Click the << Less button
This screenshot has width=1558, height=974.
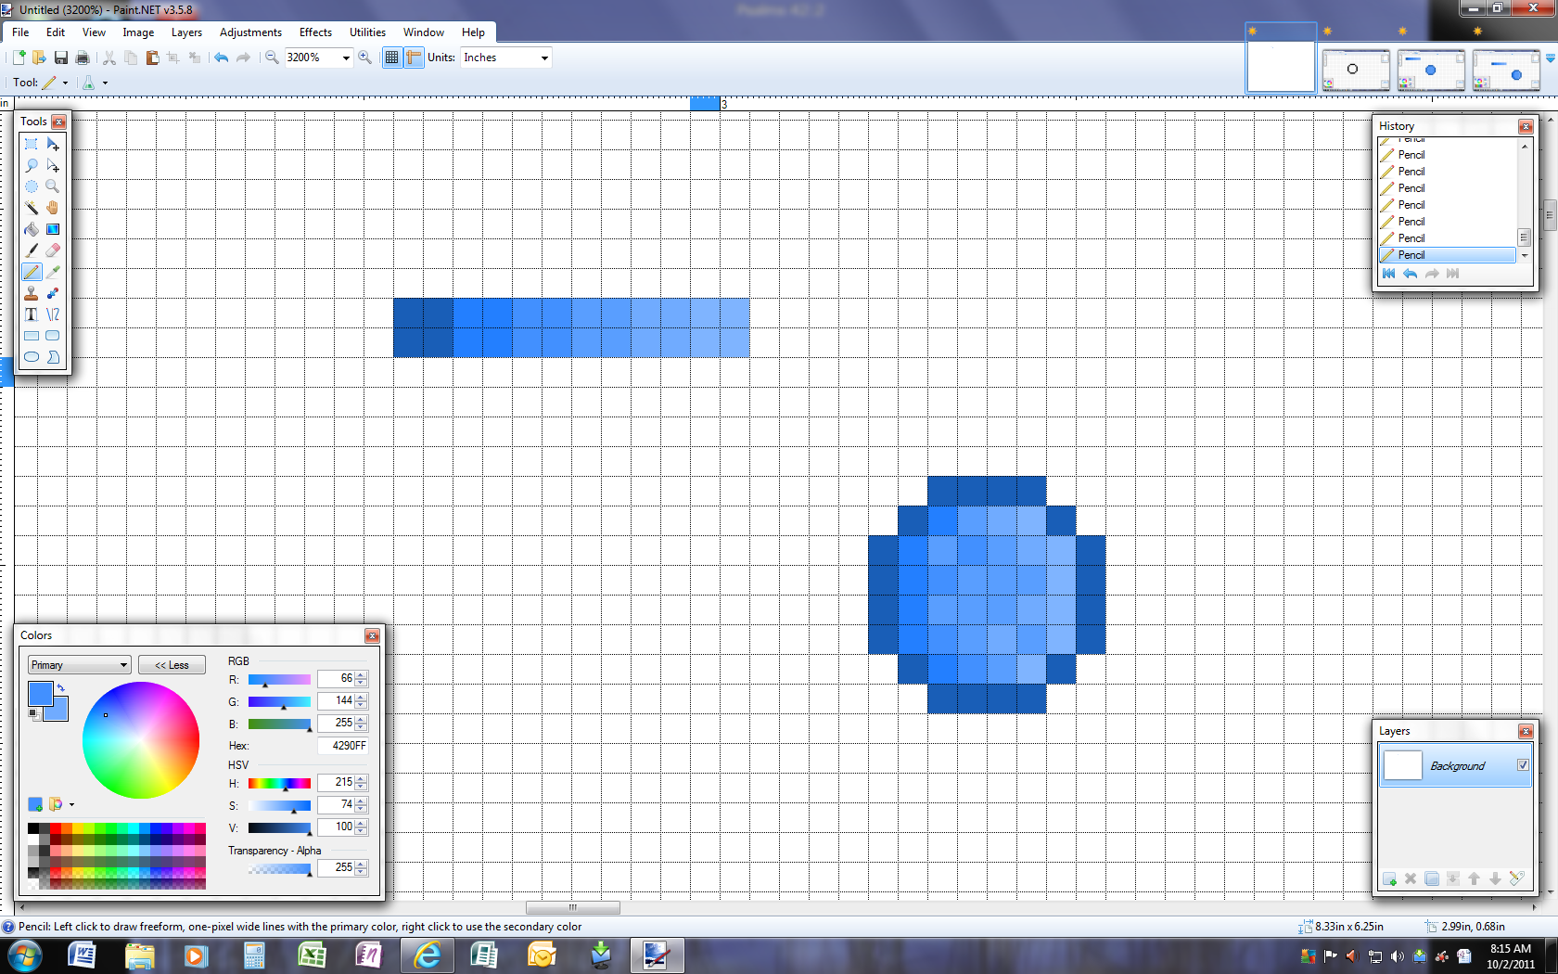point(172,665)
